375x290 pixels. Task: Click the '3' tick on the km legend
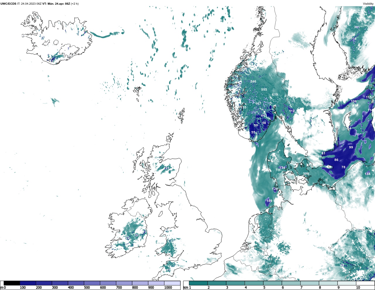coord(227,288)
